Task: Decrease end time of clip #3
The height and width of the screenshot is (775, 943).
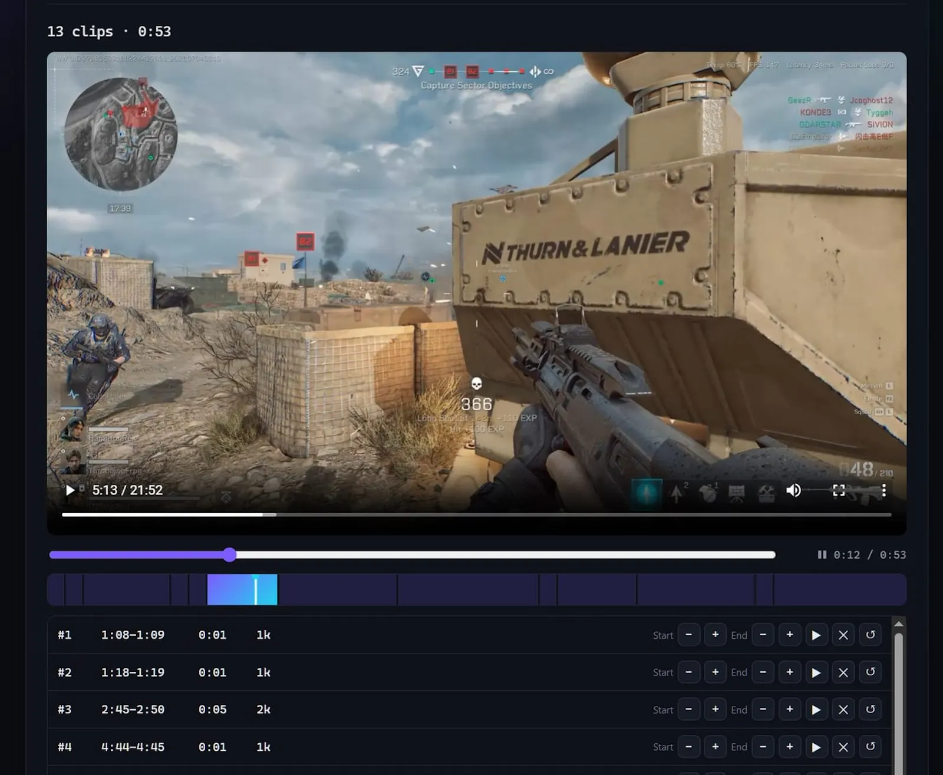Action: pyautogui.click(x=763, y=710)
